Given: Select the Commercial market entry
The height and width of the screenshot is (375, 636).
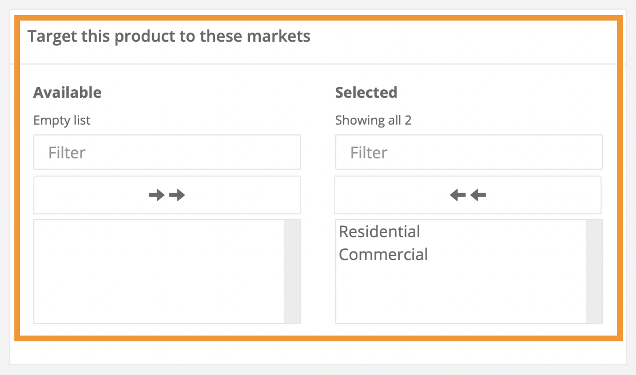Looking at the screenshot, I should [383, 254].
